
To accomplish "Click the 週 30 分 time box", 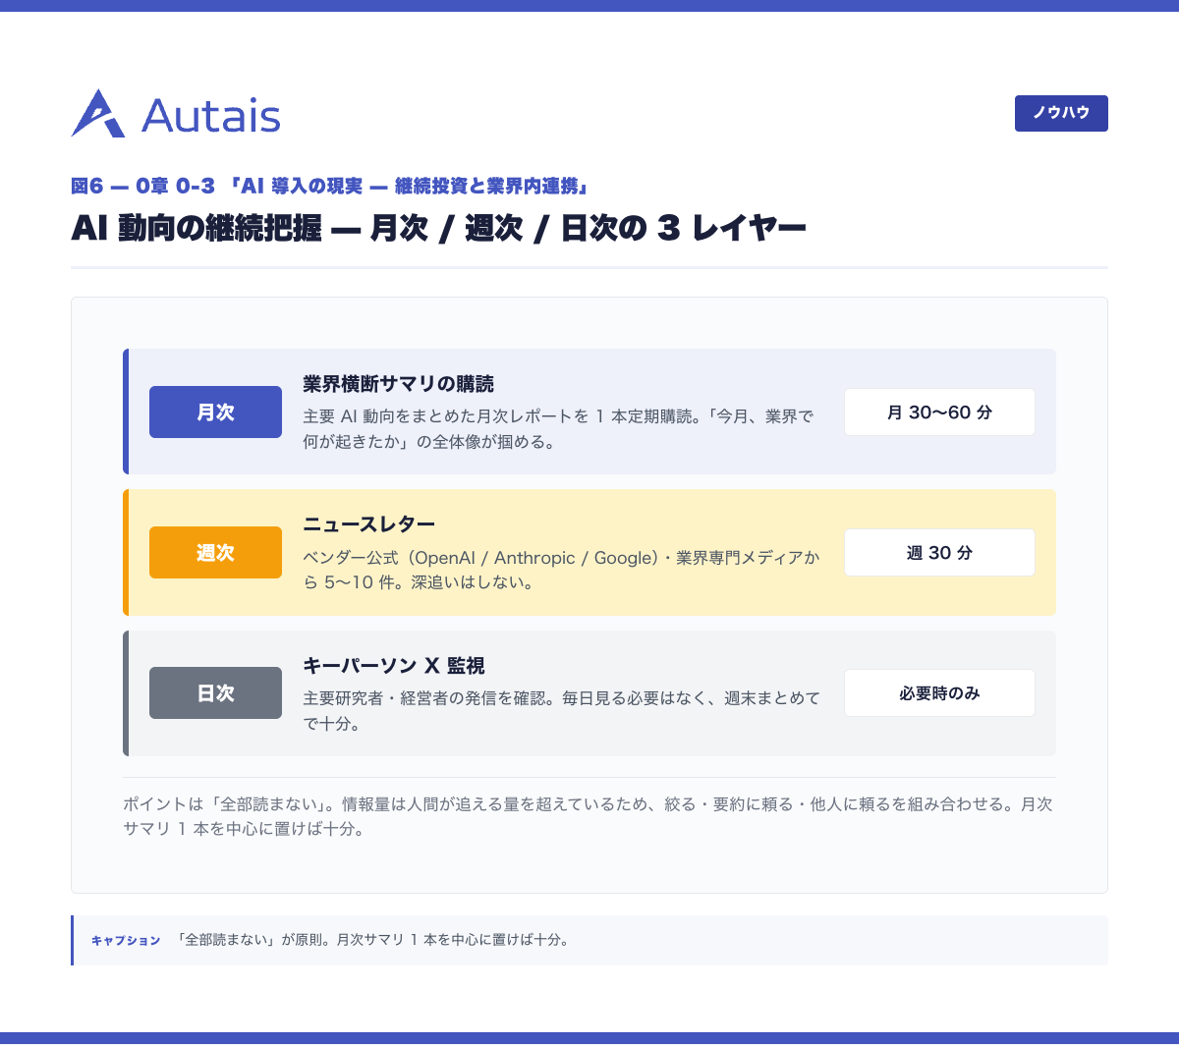I will click(x=939, y=553).
